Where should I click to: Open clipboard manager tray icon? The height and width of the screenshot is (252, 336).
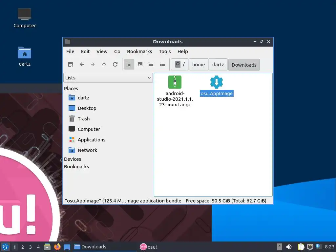tap(301, 247)
